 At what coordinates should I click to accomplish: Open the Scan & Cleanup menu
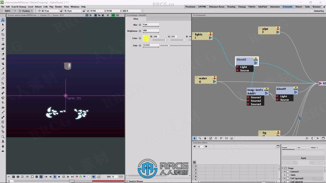pyautogui.click(x=19, y=7)
